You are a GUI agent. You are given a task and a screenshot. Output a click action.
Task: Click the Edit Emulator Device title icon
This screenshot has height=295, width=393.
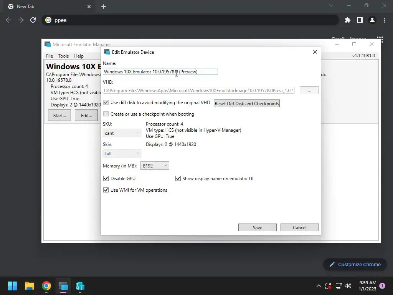107,52
